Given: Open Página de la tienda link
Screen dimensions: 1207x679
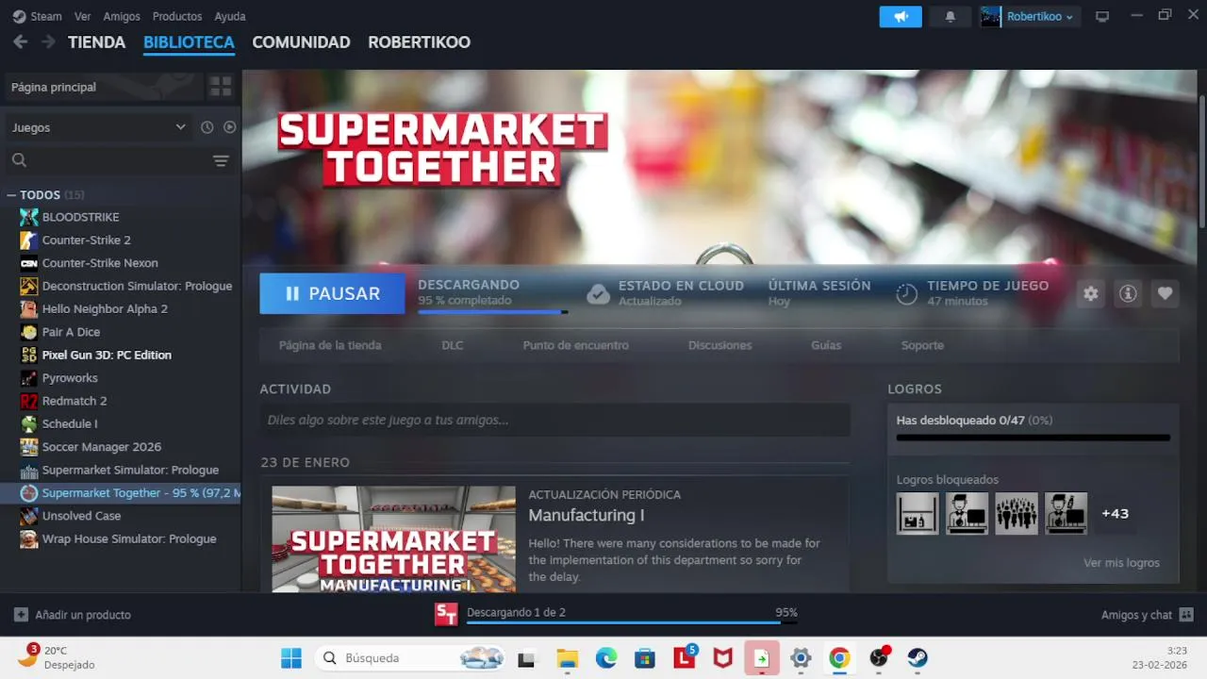Looking at the screenshot, I should (x=330, y=345).
